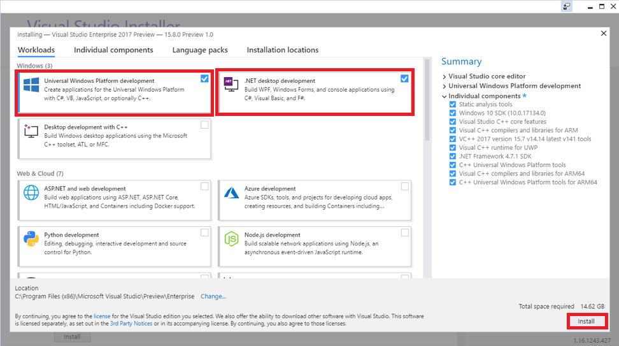
Task: Check the Python development workload
Action: [x=204, y=233]
